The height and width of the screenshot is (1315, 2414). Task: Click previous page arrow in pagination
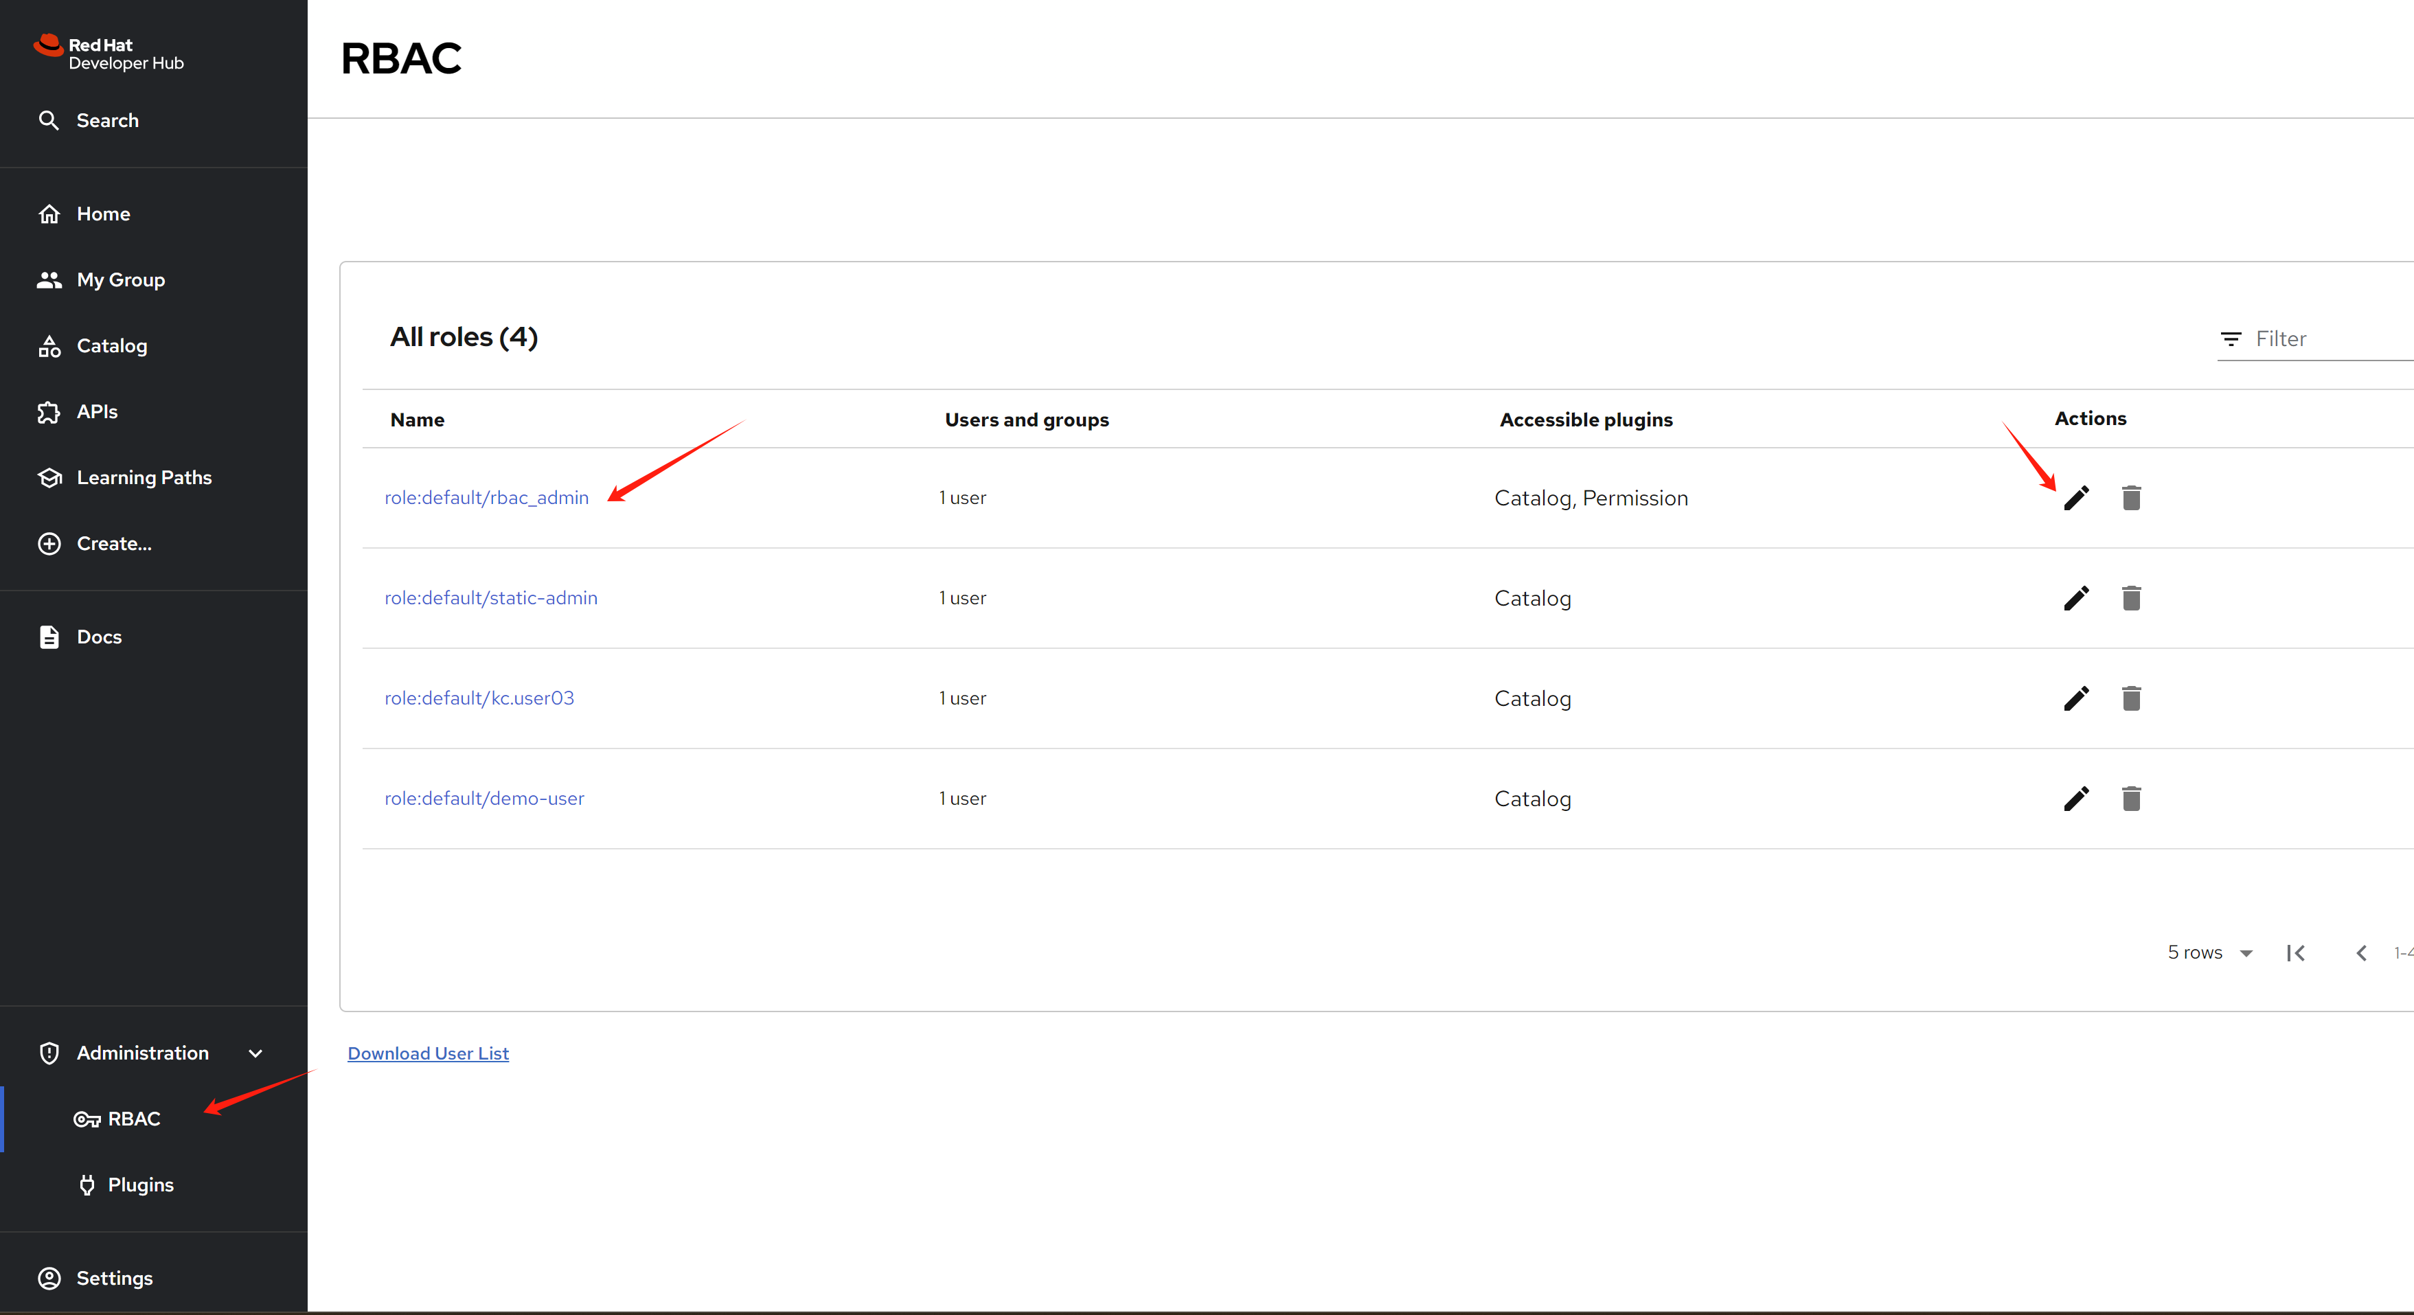(2362, 953)
